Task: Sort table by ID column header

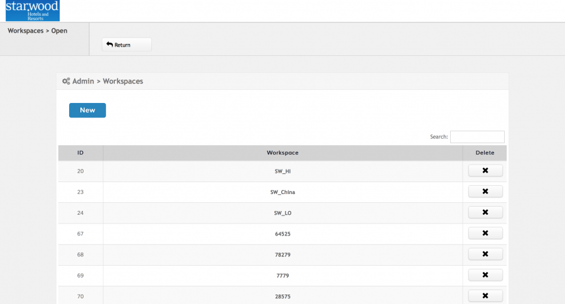Action: coord(80,153)
